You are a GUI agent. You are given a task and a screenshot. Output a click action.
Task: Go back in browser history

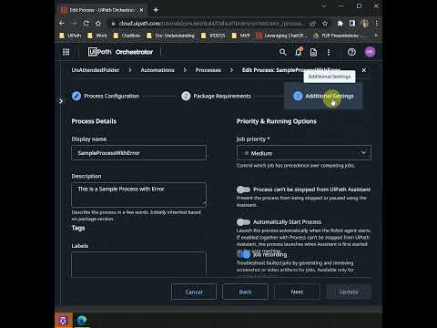[62, 23]
